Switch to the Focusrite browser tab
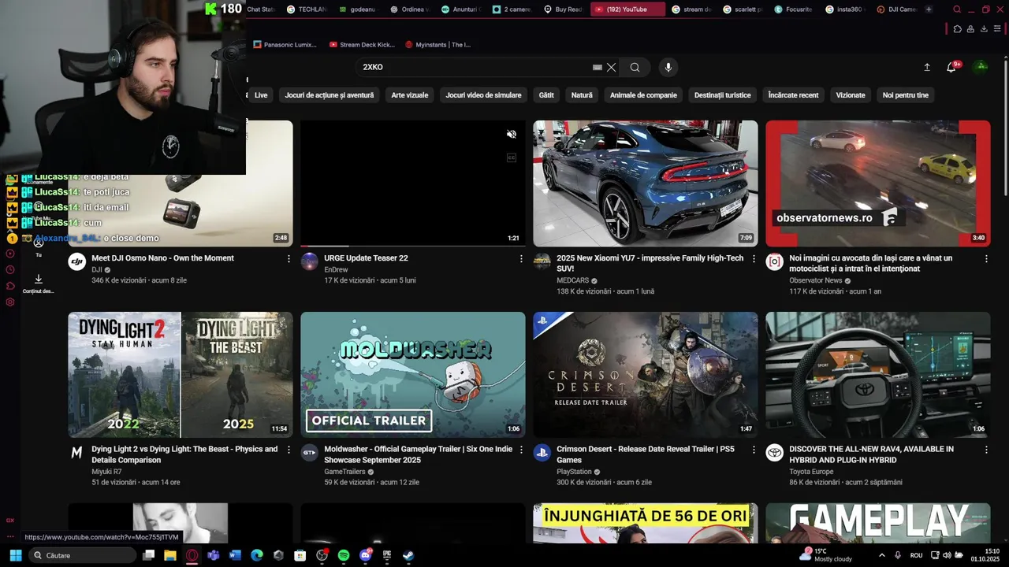 pyautogui.click(x=793, y=9)
